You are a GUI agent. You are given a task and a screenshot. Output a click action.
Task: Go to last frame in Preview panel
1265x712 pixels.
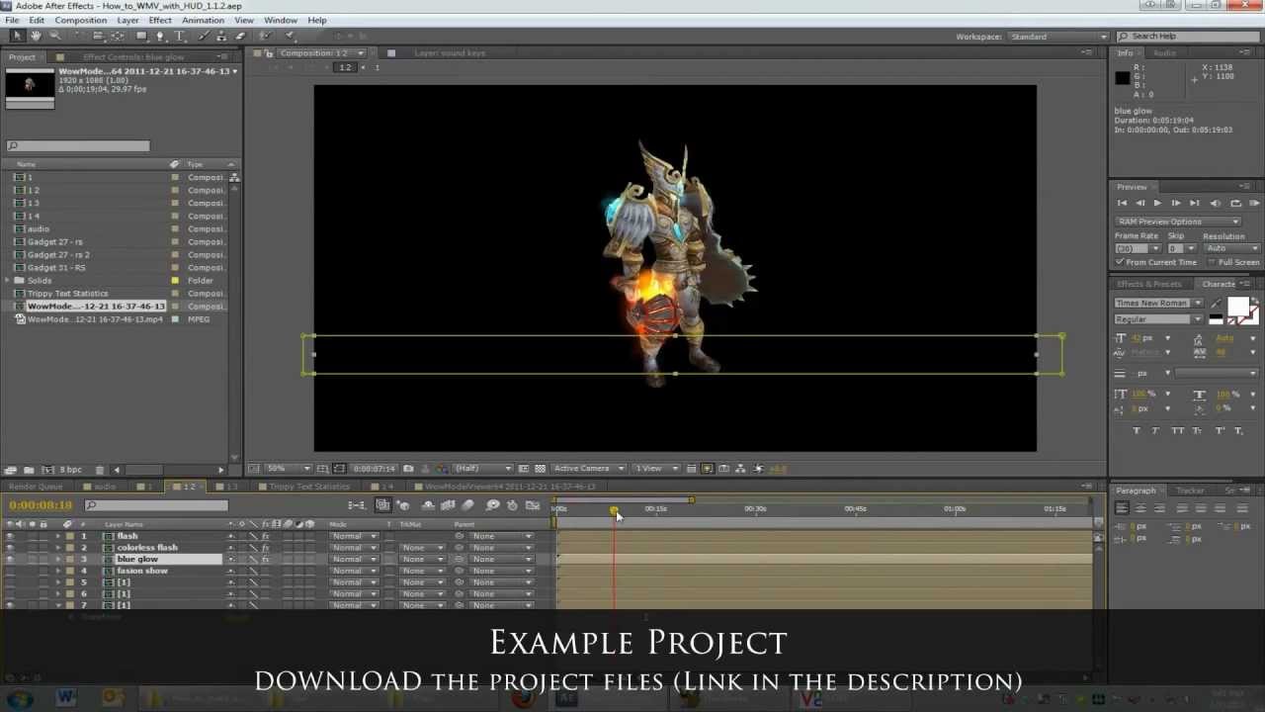tap(1194, 203)
